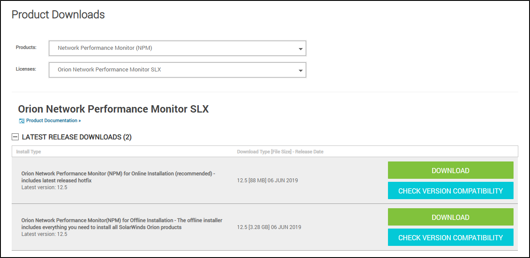Click the Products: field label
Viewport: 530px width, 258px height.
pyautogui.click(x=26, y=47)
